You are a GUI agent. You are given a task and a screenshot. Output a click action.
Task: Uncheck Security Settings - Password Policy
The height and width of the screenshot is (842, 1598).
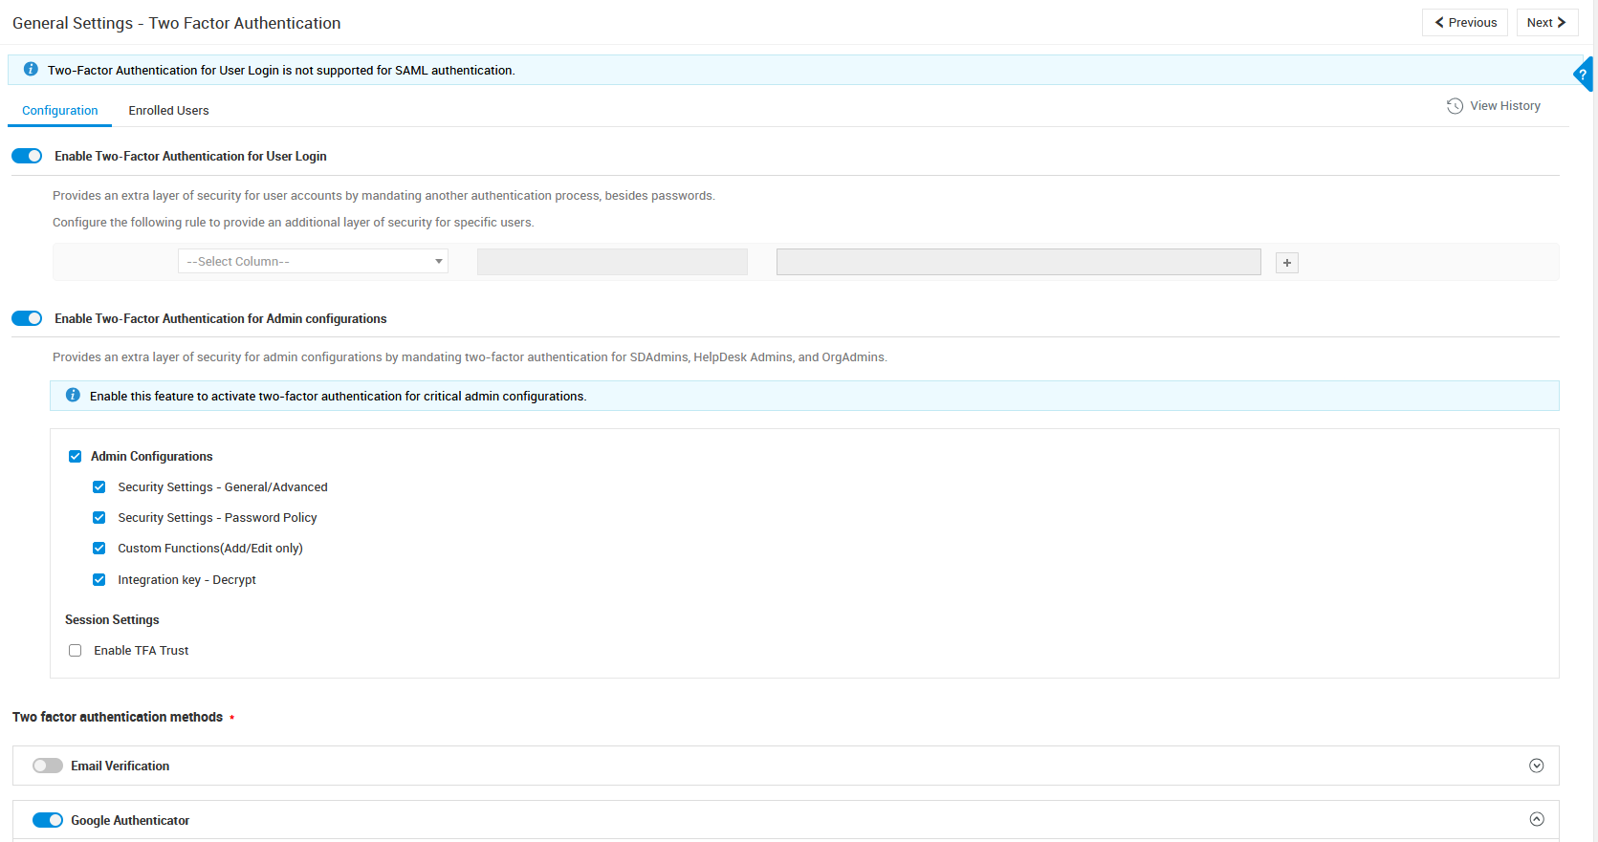[x=99, y=518]
